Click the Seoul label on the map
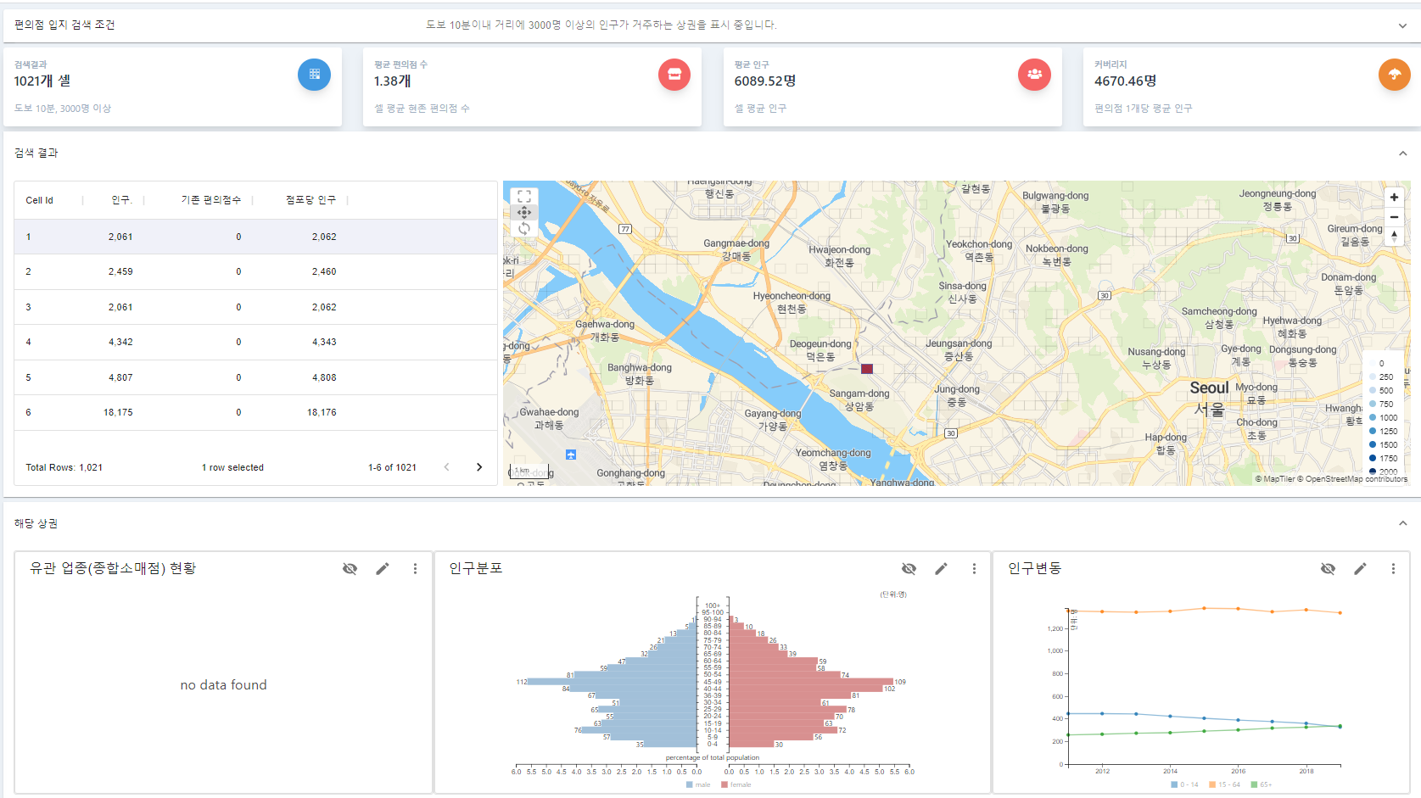This screenshot has height=798, width=1421. coord(1209,388)
